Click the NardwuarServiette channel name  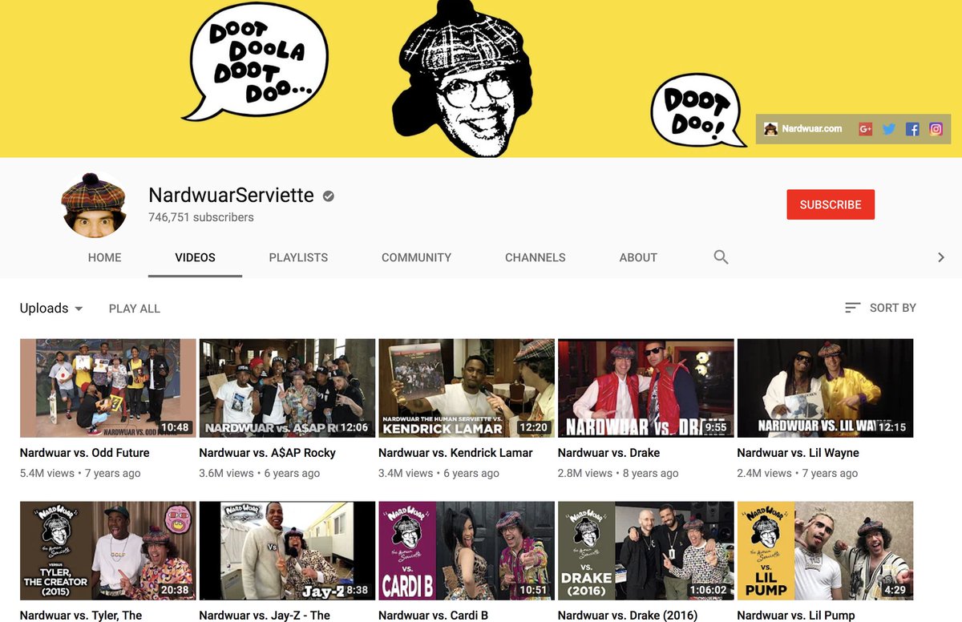[231, 196]
